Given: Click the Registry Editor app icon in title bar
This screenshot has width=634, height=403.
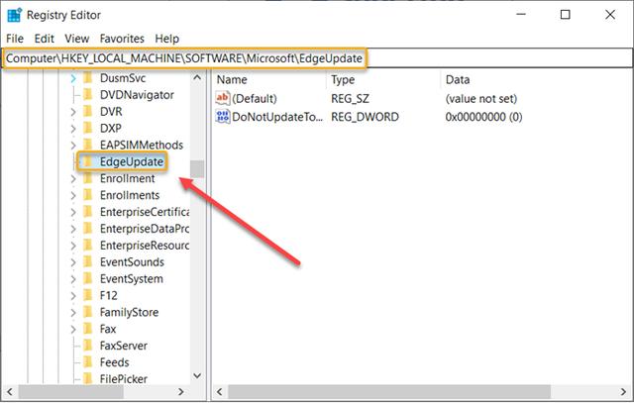Looking at the screenshot, I should [x=15, y=15].
